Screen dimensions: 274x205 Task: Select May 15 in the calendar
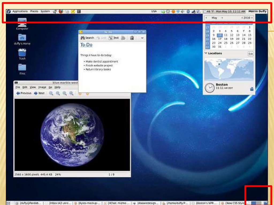point(250,35)
